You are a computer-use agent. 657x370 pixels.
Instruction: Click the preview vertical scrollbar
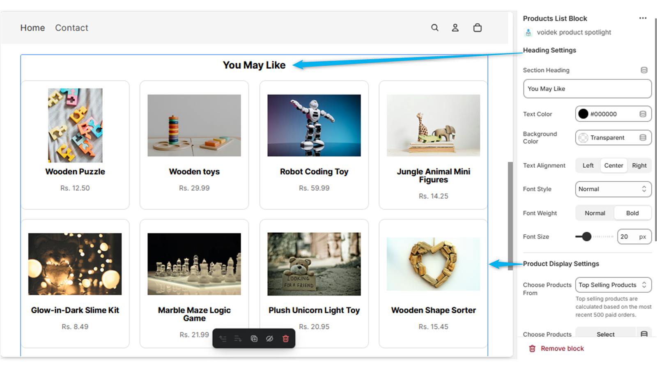[x=510, y=216]
